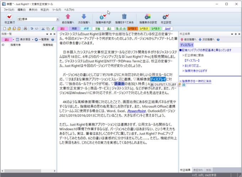Click highlighted word ディスプレイ in document
The width and height of the screenshot is (242, 177).
pos(158,79)
